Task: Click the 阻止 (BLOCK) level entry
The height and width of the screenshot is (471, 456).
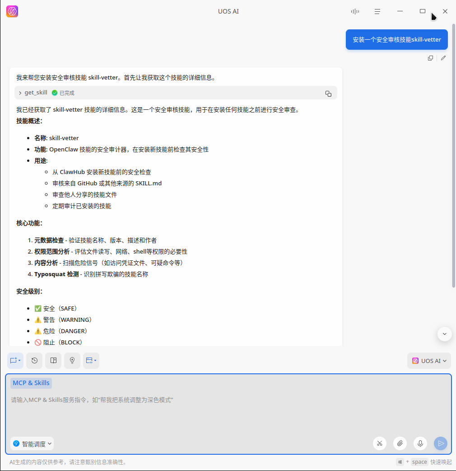Action: click(58, 343)
